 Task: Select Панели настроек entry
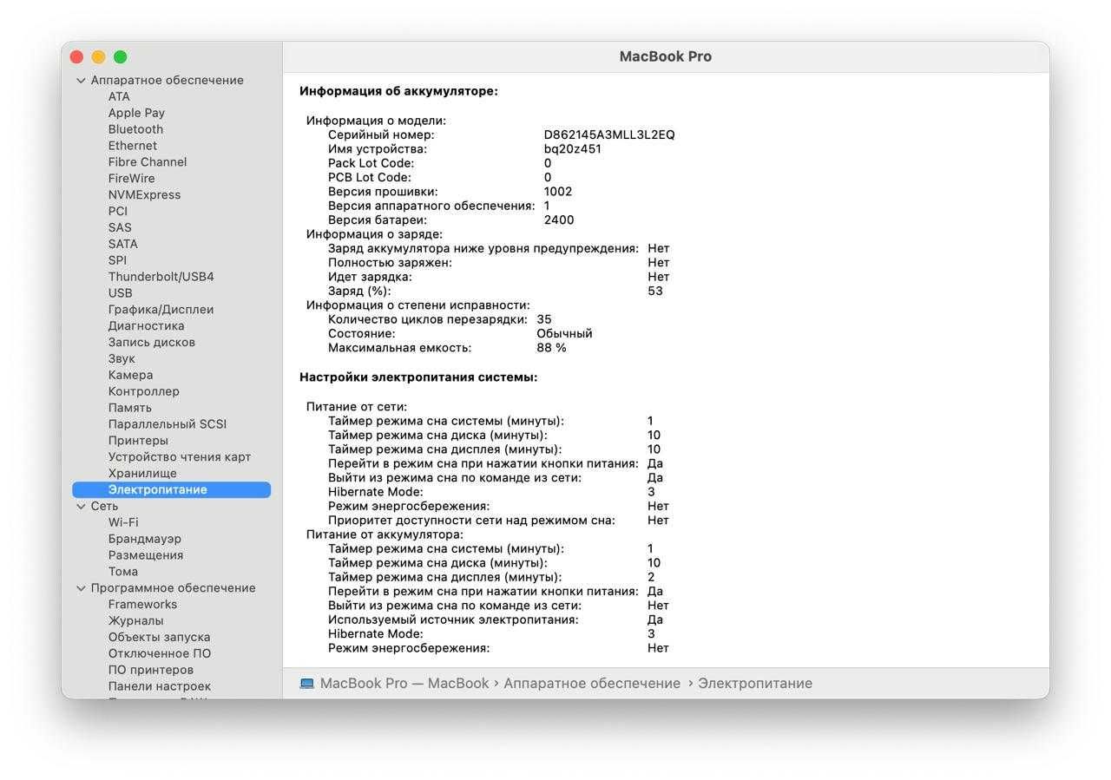click(x=160, y=686)
